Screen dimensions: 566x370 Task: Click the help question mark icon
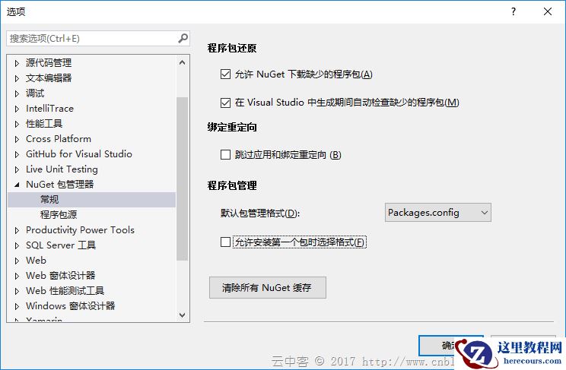click(x=514, y=11)
